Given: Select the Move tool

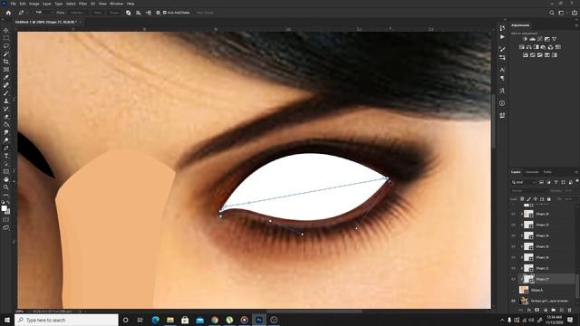Looking at the screenshot, I should click(6, 30).
